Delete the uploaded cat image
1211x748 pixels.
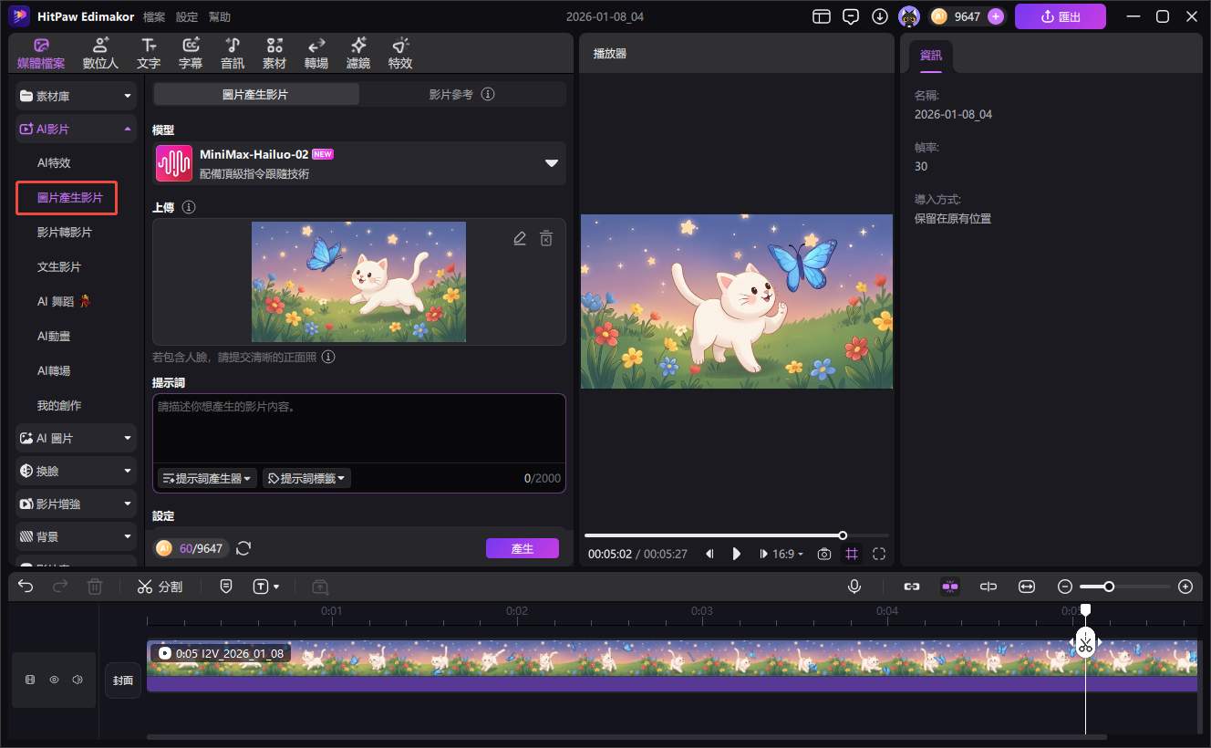pos(545,239)
